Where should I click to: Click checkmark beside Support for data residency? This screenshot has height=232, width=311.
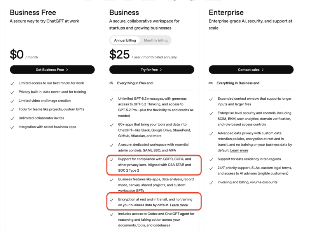click(x=211, y=160)
